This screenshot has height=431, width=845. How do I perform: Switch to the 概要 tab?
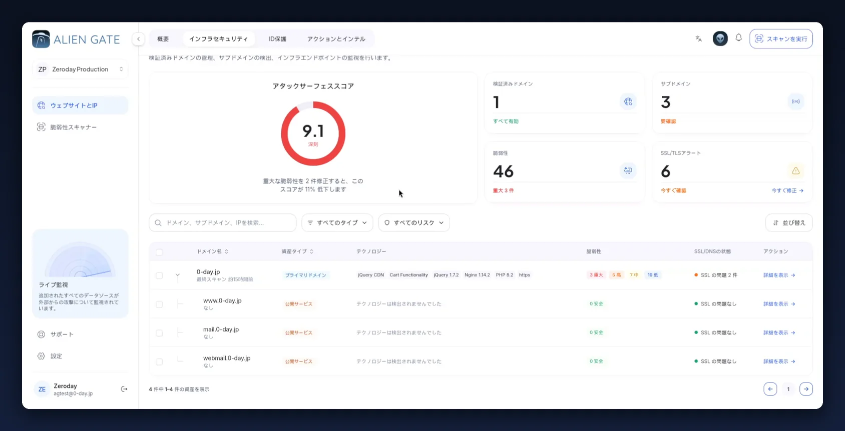pyautogui.click(x=163, y=38)
